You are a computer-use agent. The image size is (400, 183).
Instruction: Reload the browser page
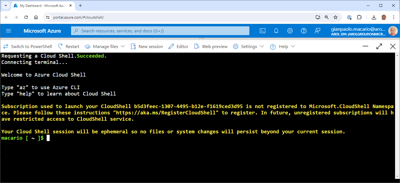coord(26,17)
